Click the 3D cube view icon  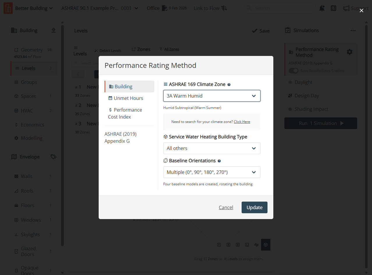[x=265, y=245]
